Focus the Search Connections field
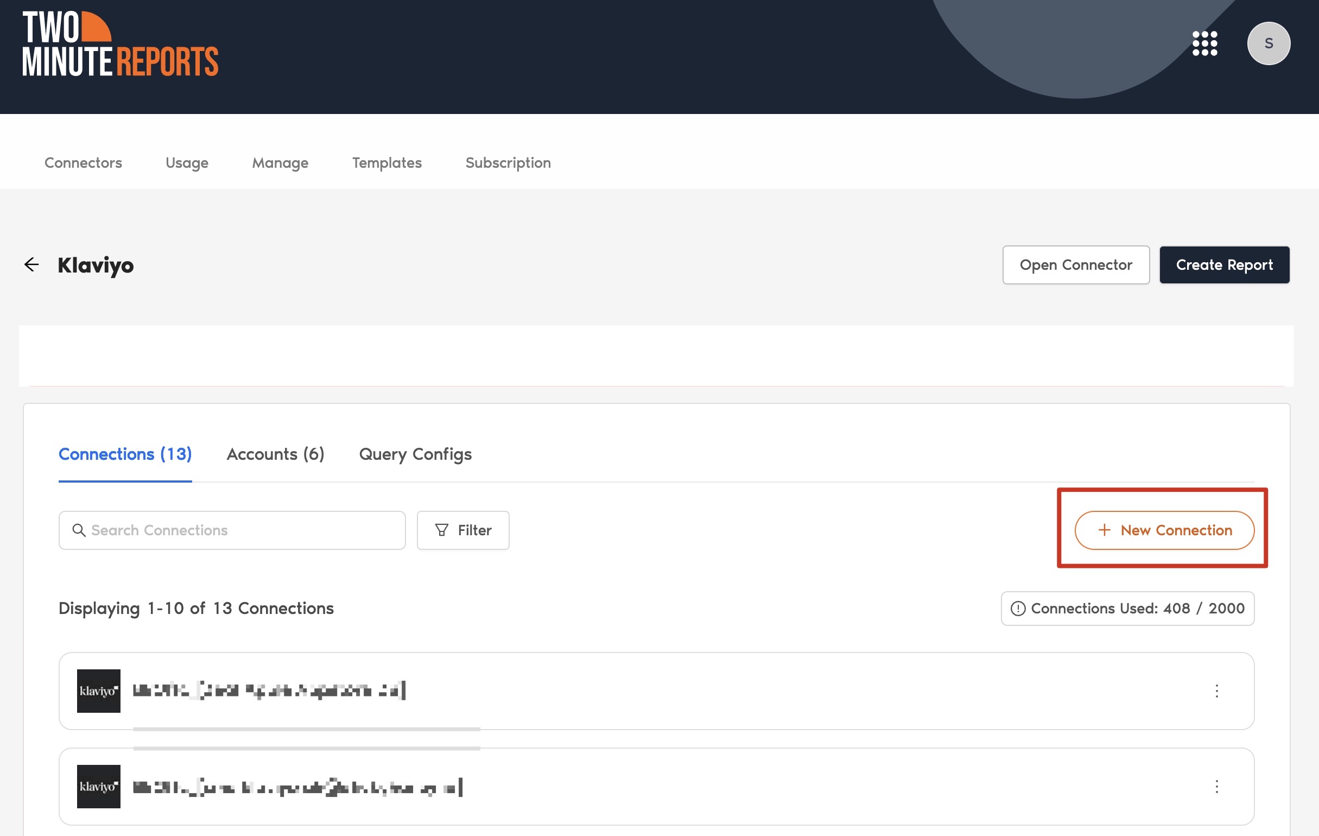Image resolution: width=1319 pixels, height=836 pixels. coord(232,530)
